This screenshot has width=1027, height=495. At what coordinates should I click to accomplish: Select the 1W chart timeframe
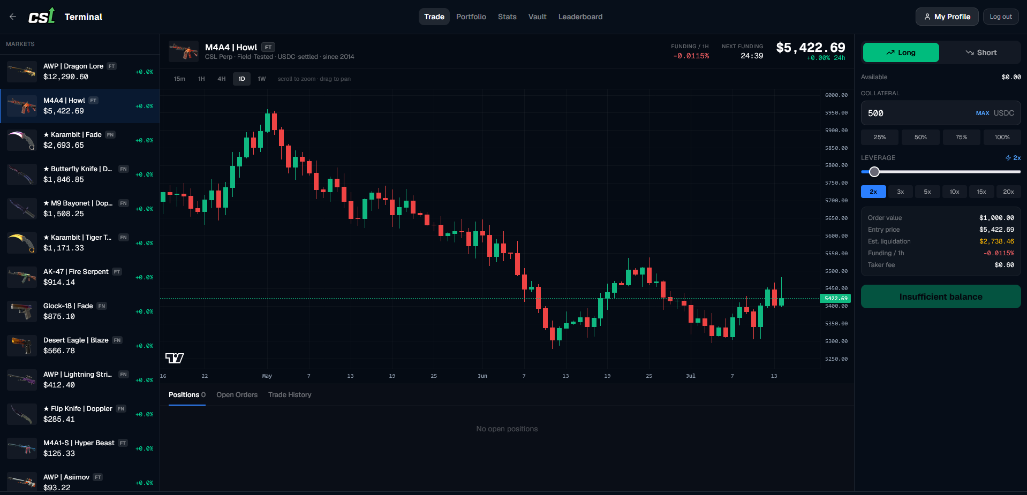tap(262, 79)
